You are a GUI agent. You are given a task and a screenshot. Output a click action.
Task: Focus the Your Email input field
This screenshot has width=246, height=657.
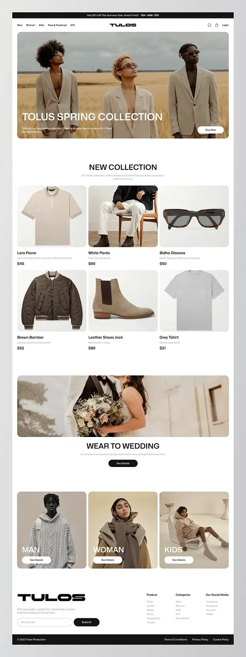45,622
